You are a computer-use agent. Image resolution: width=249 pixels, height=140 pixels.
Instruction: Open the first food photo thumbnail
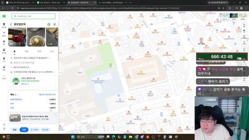tap(17, 37)
